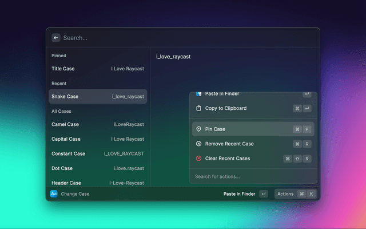This screenshot has height=229, width=366.
Task: Click the Finder icon in action list
Action: 198,94
